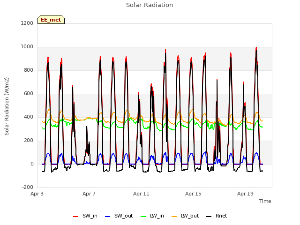Image resolution: width=300 pixels, height=225 pixels.
Task: Click the Apr 11 x-axis tick label
Action: click(141, 194)
